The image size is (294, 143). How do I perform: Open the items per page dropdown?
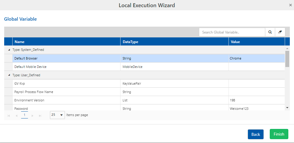point(57,115)
